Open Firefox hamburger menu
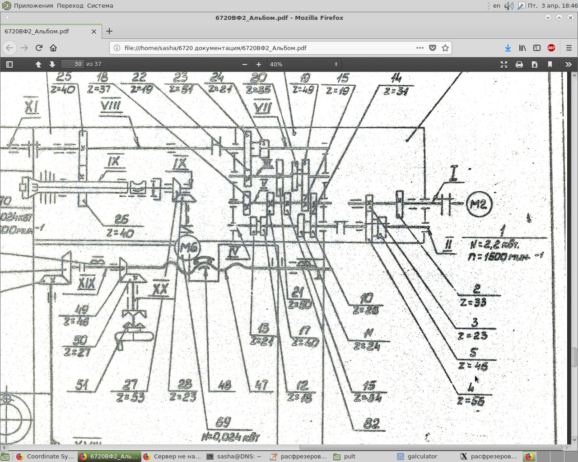The image size is (578, 462). click(569, 48)
